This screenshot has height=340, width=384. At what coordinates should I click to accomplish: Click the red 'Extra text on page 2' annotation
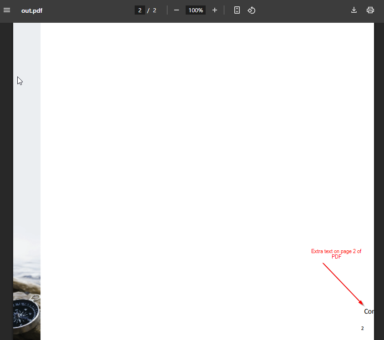[x=336, y=254]
